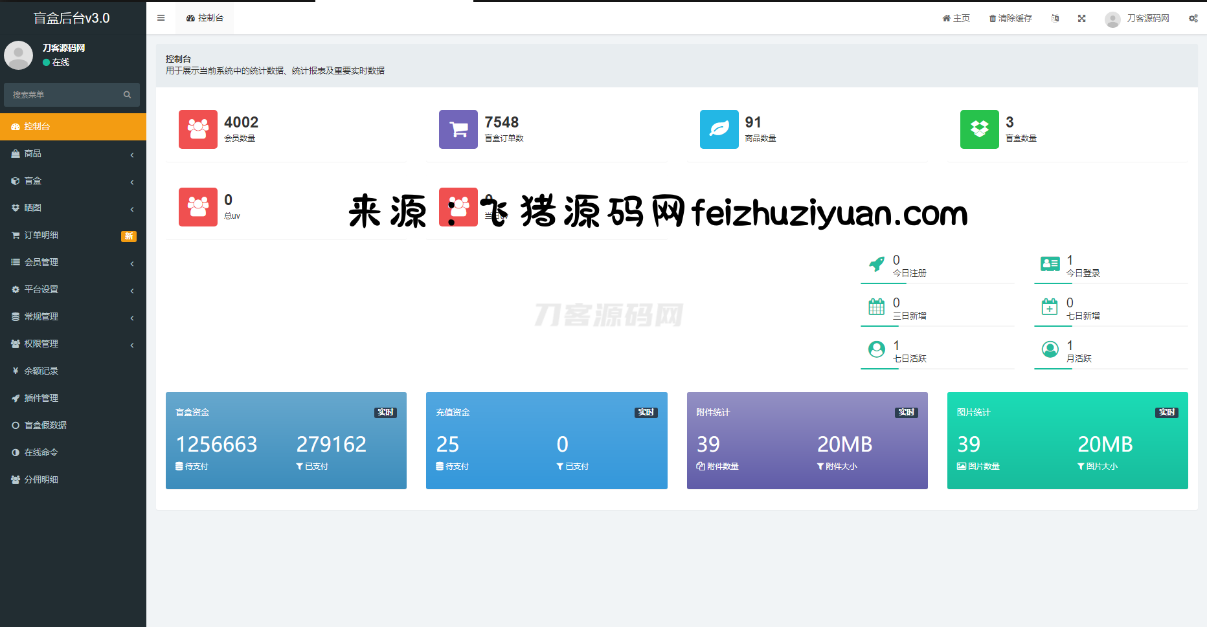Screen dimensions: 1207x627
Task: Click the hamburger sidebar toggle icon
Action: (161, 18)
